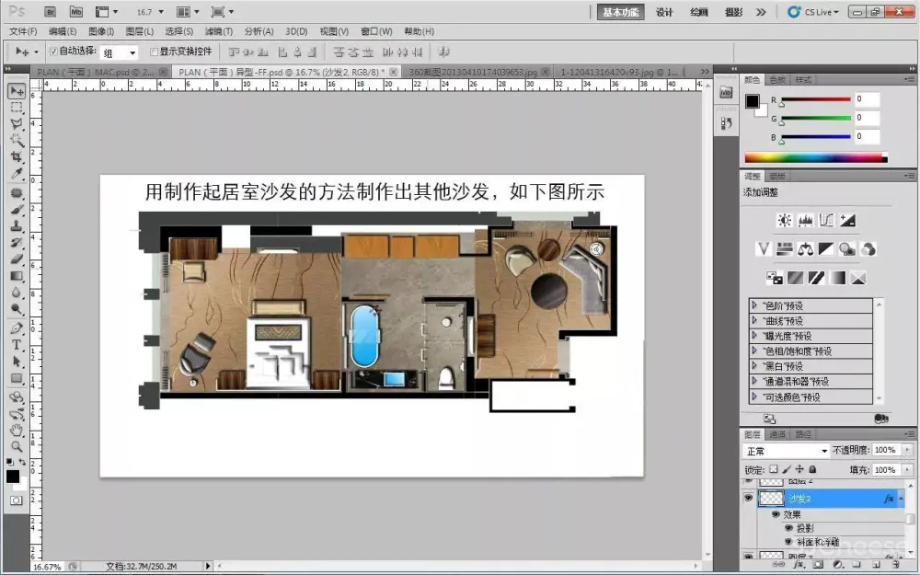The height and width of the screenshot is (575, 920).
Task: Choose the Rectangular Marquee tool
Action: click(17, 108)
